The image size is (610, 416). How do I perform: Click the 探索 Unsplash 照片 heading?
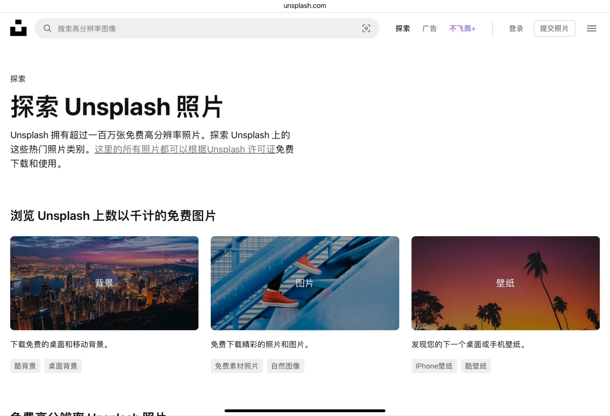pyautogui.click(x=117, y=107)
